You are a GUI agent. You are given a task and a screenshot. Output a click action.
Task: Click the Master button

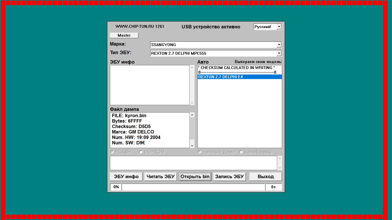tap(124, 35)
